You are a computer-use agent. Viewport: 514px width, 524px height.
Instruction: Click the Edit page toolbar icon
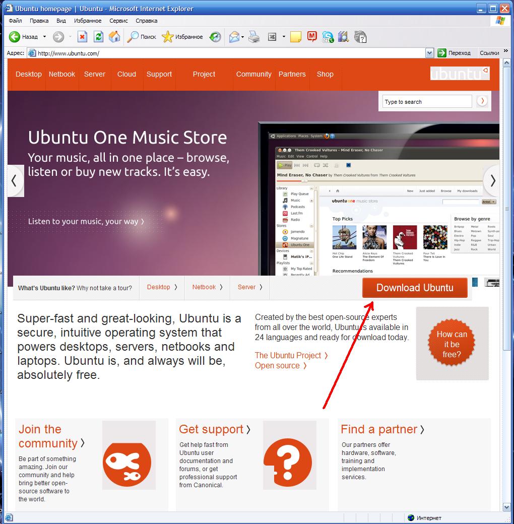pyautogui.click(x=273, y=37)
